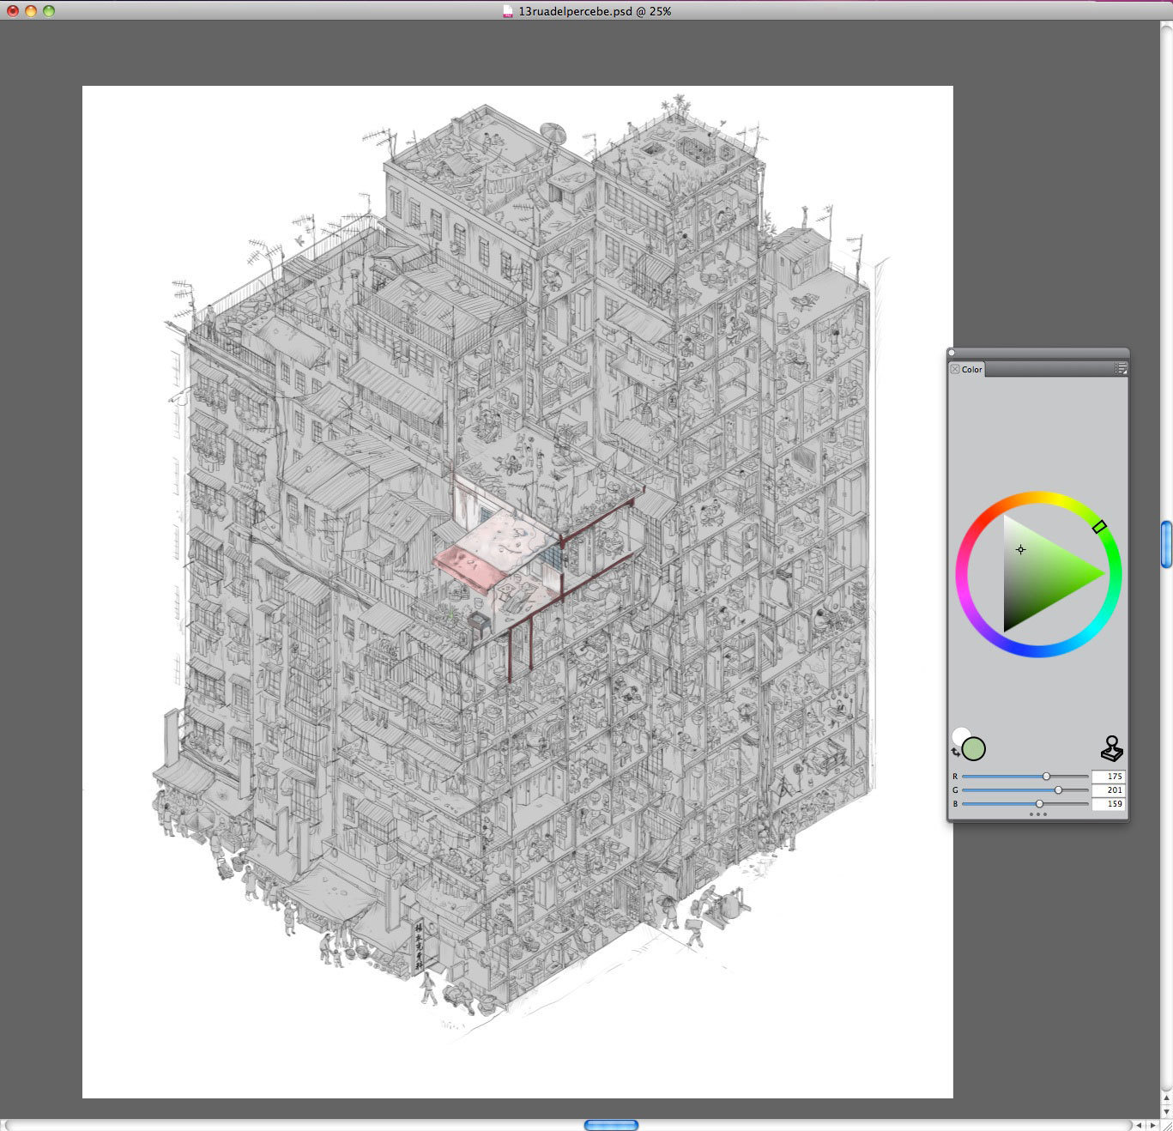Click the G slider handle

(x=1058, y=789)
